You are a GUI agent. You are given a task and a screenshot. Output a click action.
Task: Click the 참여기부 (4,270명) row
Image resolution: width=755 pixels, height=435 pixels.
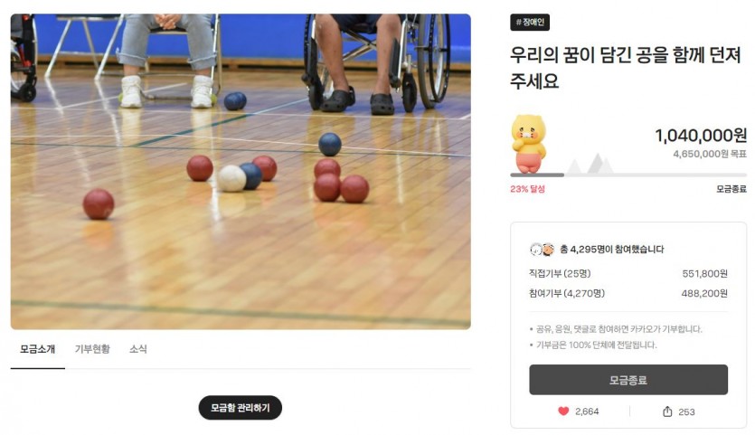pos(628,293)
